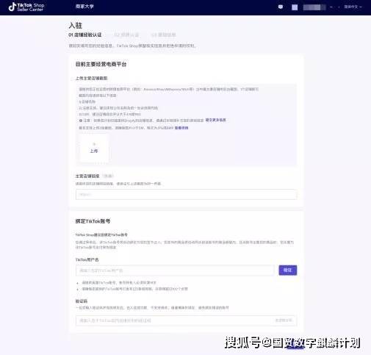371x355 pixels.
Task: Click the square account avatar in header
Action: pyautogui.click(x=295, y=7)
